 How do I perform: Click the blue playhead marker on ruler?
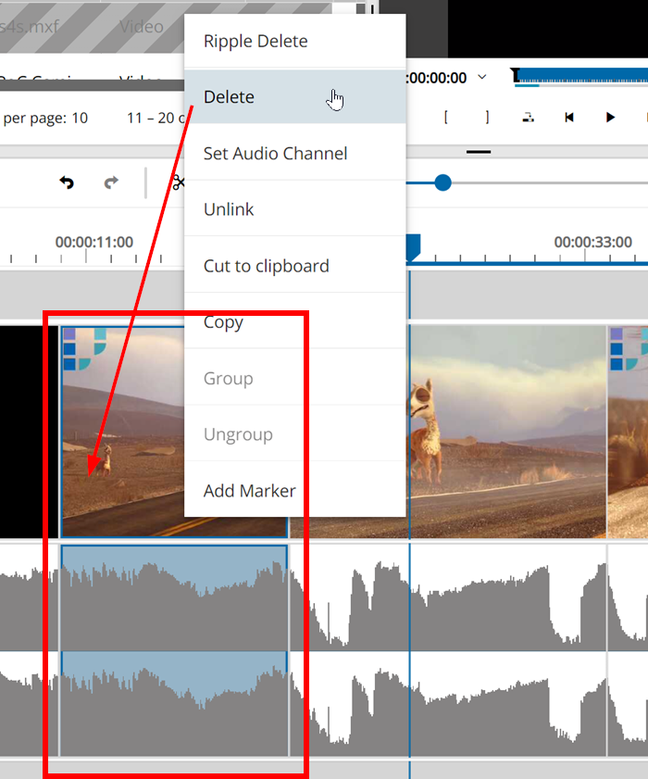click(414, 245)
